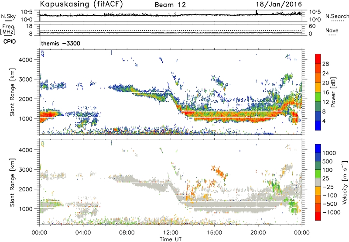Select the themis -3300 mode text
The height and width of the screenshot is (242, 349).
61,43
